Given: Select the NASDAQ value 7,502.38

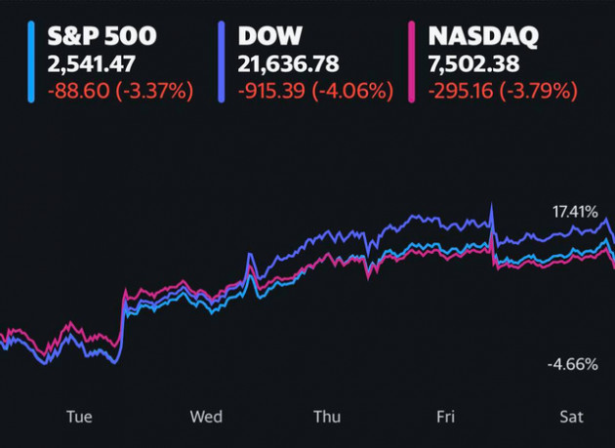Looking at the screenshot, I should point(473,64).
